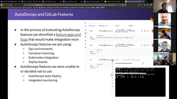Open the 'mirror-stuck' bookmark
Image resolution: width=177 pixels, height=99 pixels.
[74, 8]
